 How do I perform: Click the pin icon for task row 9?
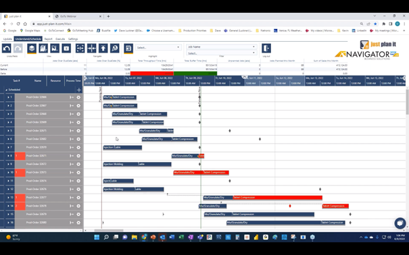(71, 164)
